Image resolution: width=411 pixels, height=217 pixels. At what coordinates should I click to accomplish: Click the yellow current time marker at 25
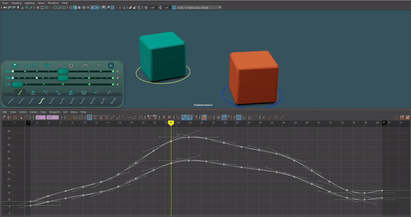pyautogui.click(x=171, y=123)
